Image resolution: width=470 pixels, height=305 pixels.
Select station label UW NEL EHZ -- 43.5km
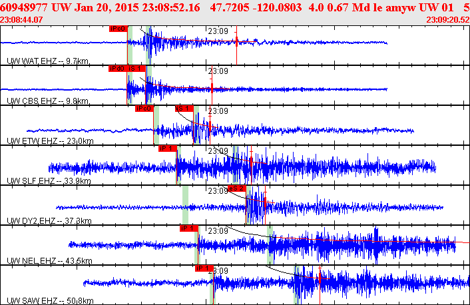click(x=49, y=260)
